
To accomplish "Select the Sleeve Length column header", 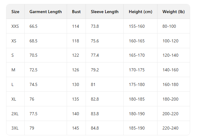I will point(104,12).
